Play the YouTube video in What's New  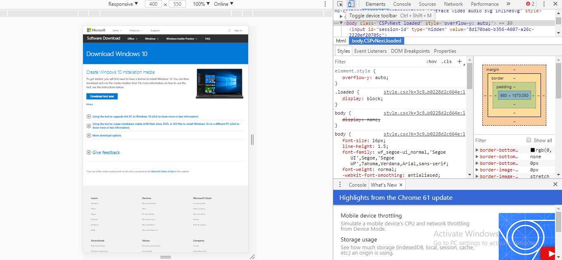[548, 253]
